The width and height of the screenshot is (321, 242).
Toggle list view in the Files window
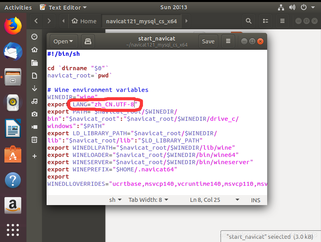(266, 21)
